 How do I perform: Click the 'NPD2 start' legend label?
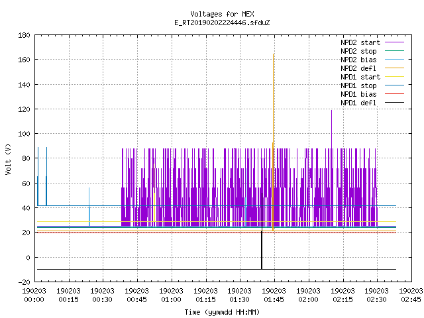[x=360, y=42]
